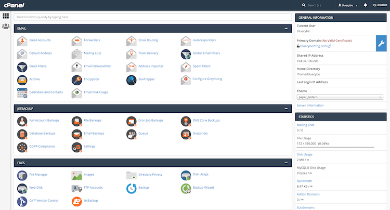
Task: Click the Spam Filters icon
Action: point(186,67)
